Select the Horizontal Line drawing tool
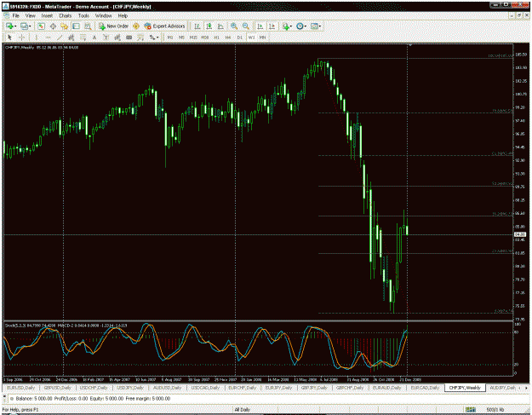The height and width of the screenshot is (415, 532). coord(48,37)
